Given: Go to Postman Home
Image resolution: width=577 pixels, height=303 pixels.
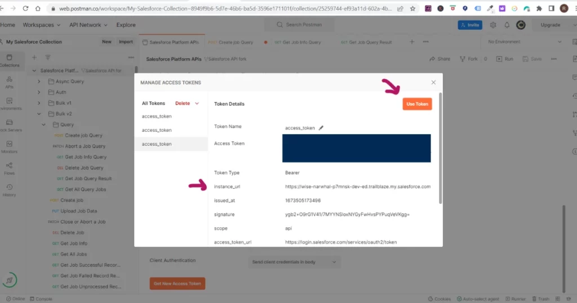Looking at the screenshot, I should 7,25.
